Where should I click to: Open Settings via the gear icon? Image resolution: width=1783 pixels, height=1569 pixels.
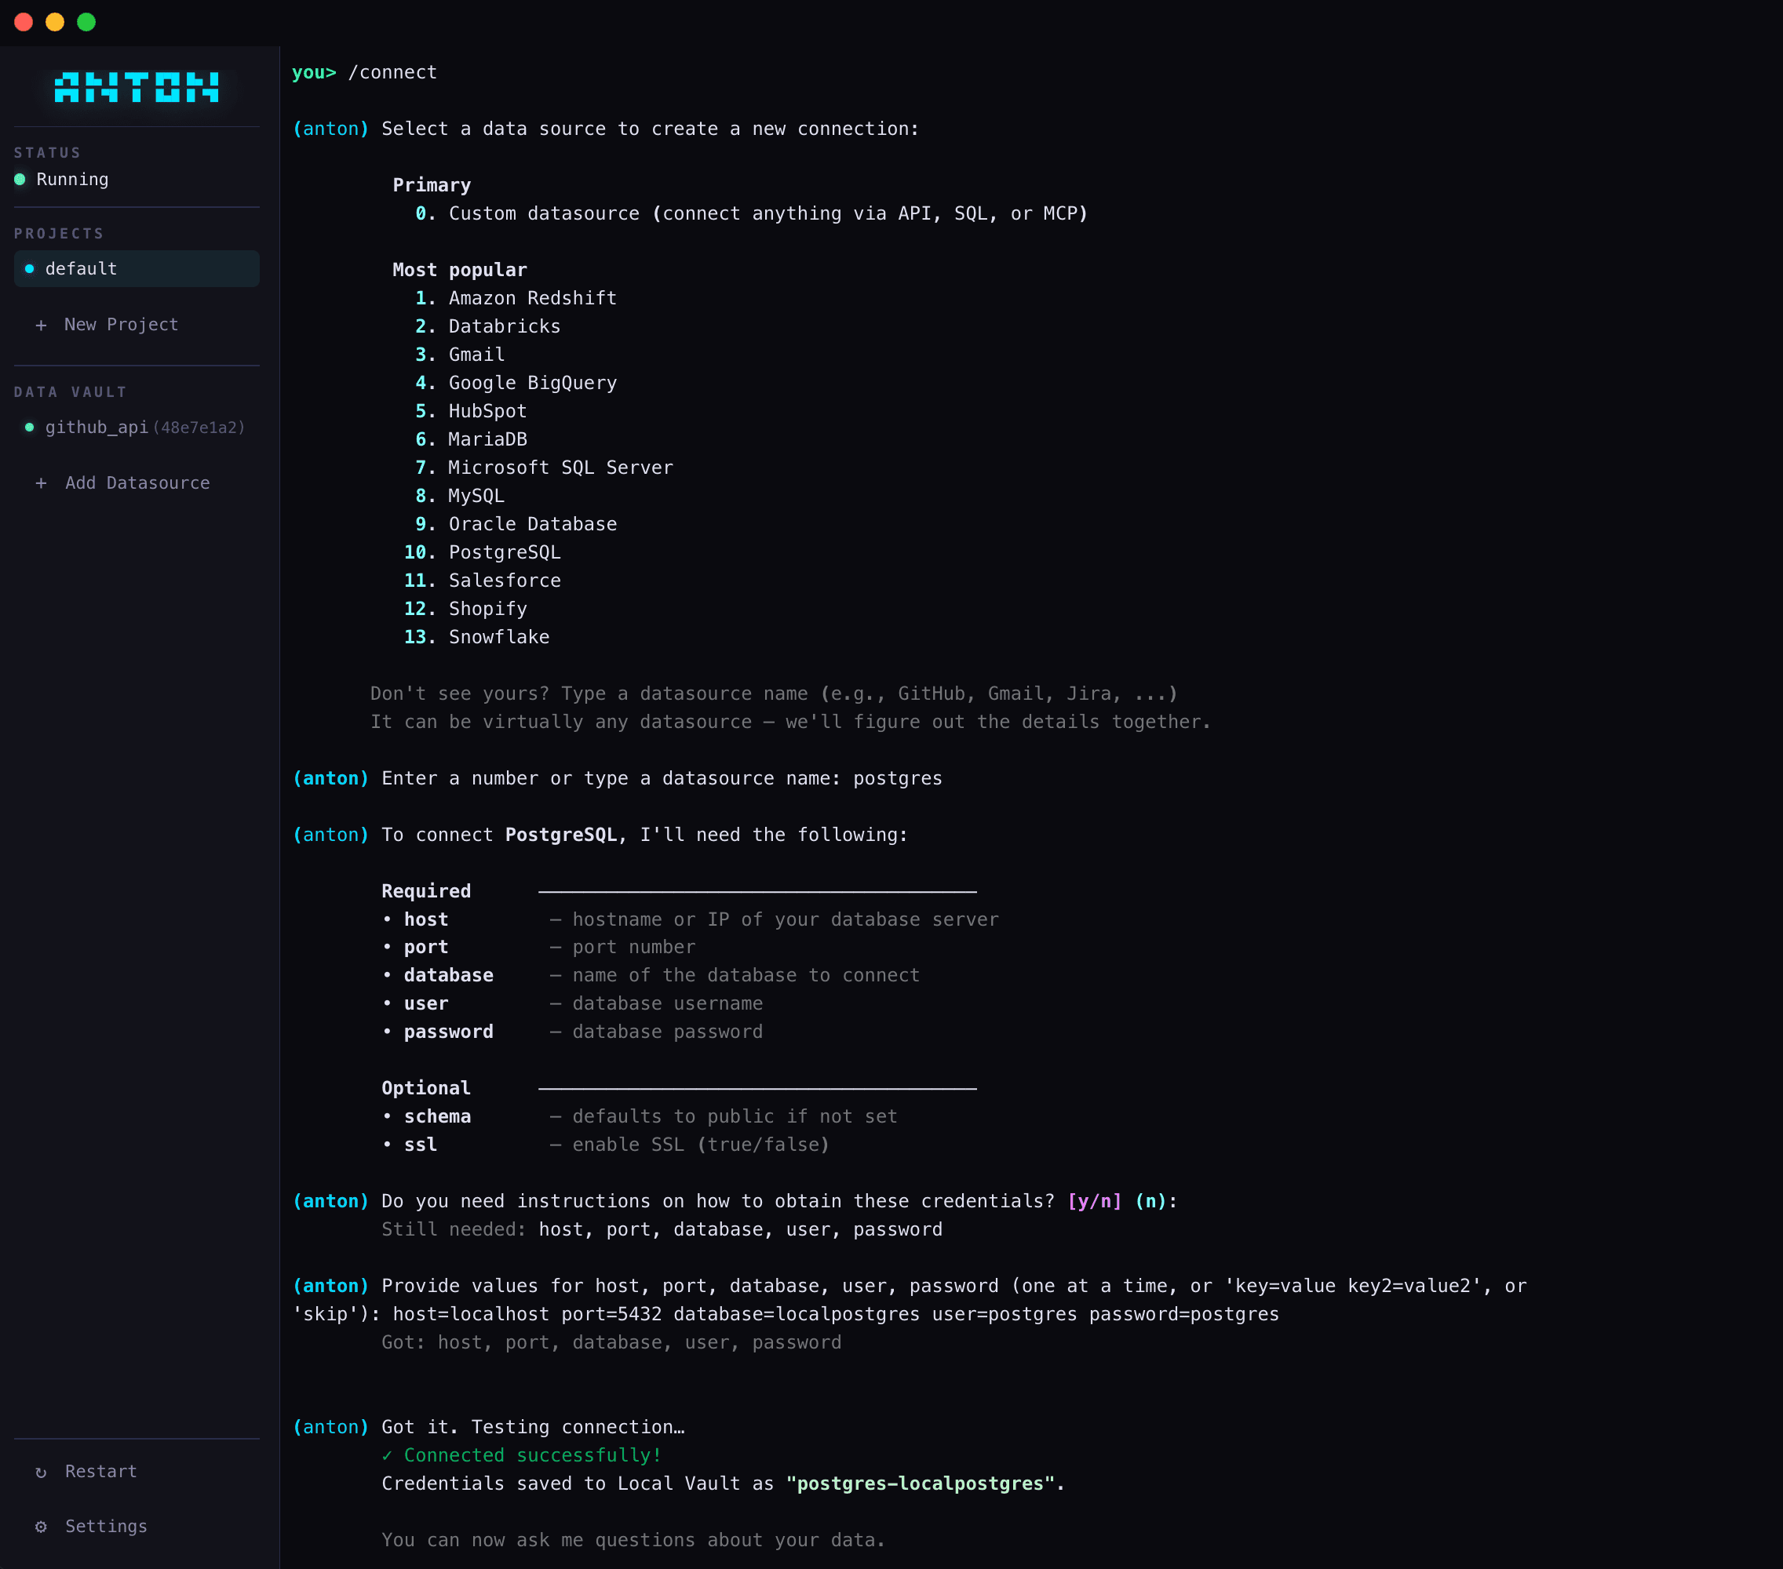[41, 1527]
